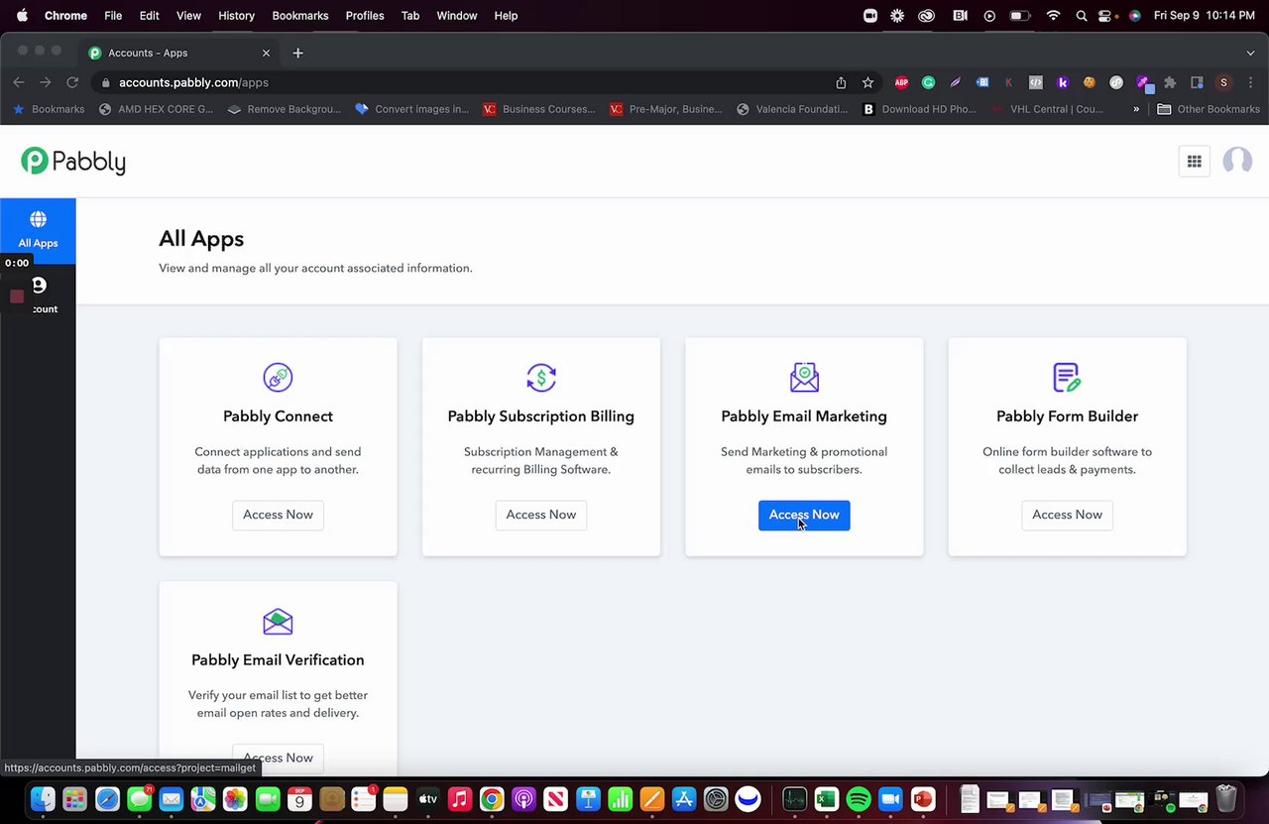The image size is (1269, 824).
Task: Open the Bookmarks bar folder
Action: (49, 109)
